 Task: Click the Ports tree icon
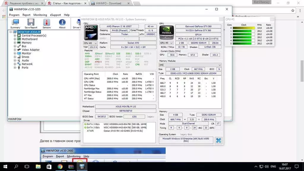pyautogui.click(x=19, y=68)
